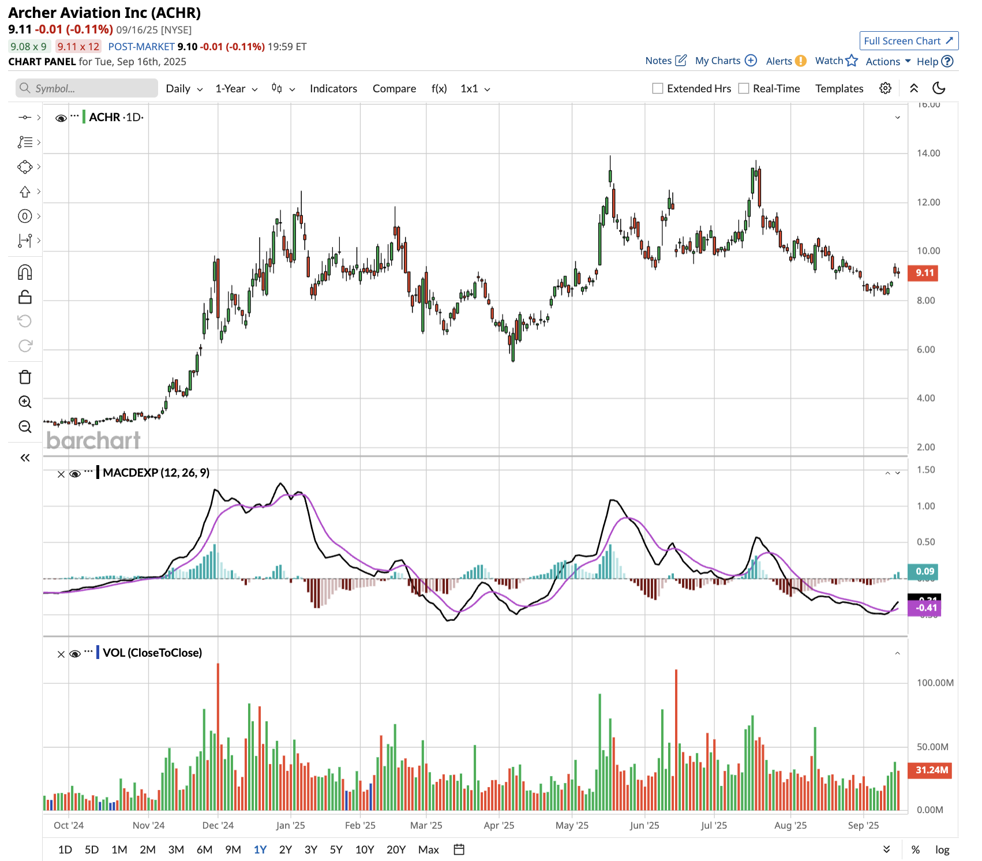
Task: Enable Extended Hrs checkbox
Action: [x=658, y=88]
